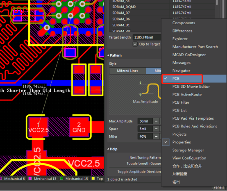Open Manufacturer Part Search panel

coord(195,47)
